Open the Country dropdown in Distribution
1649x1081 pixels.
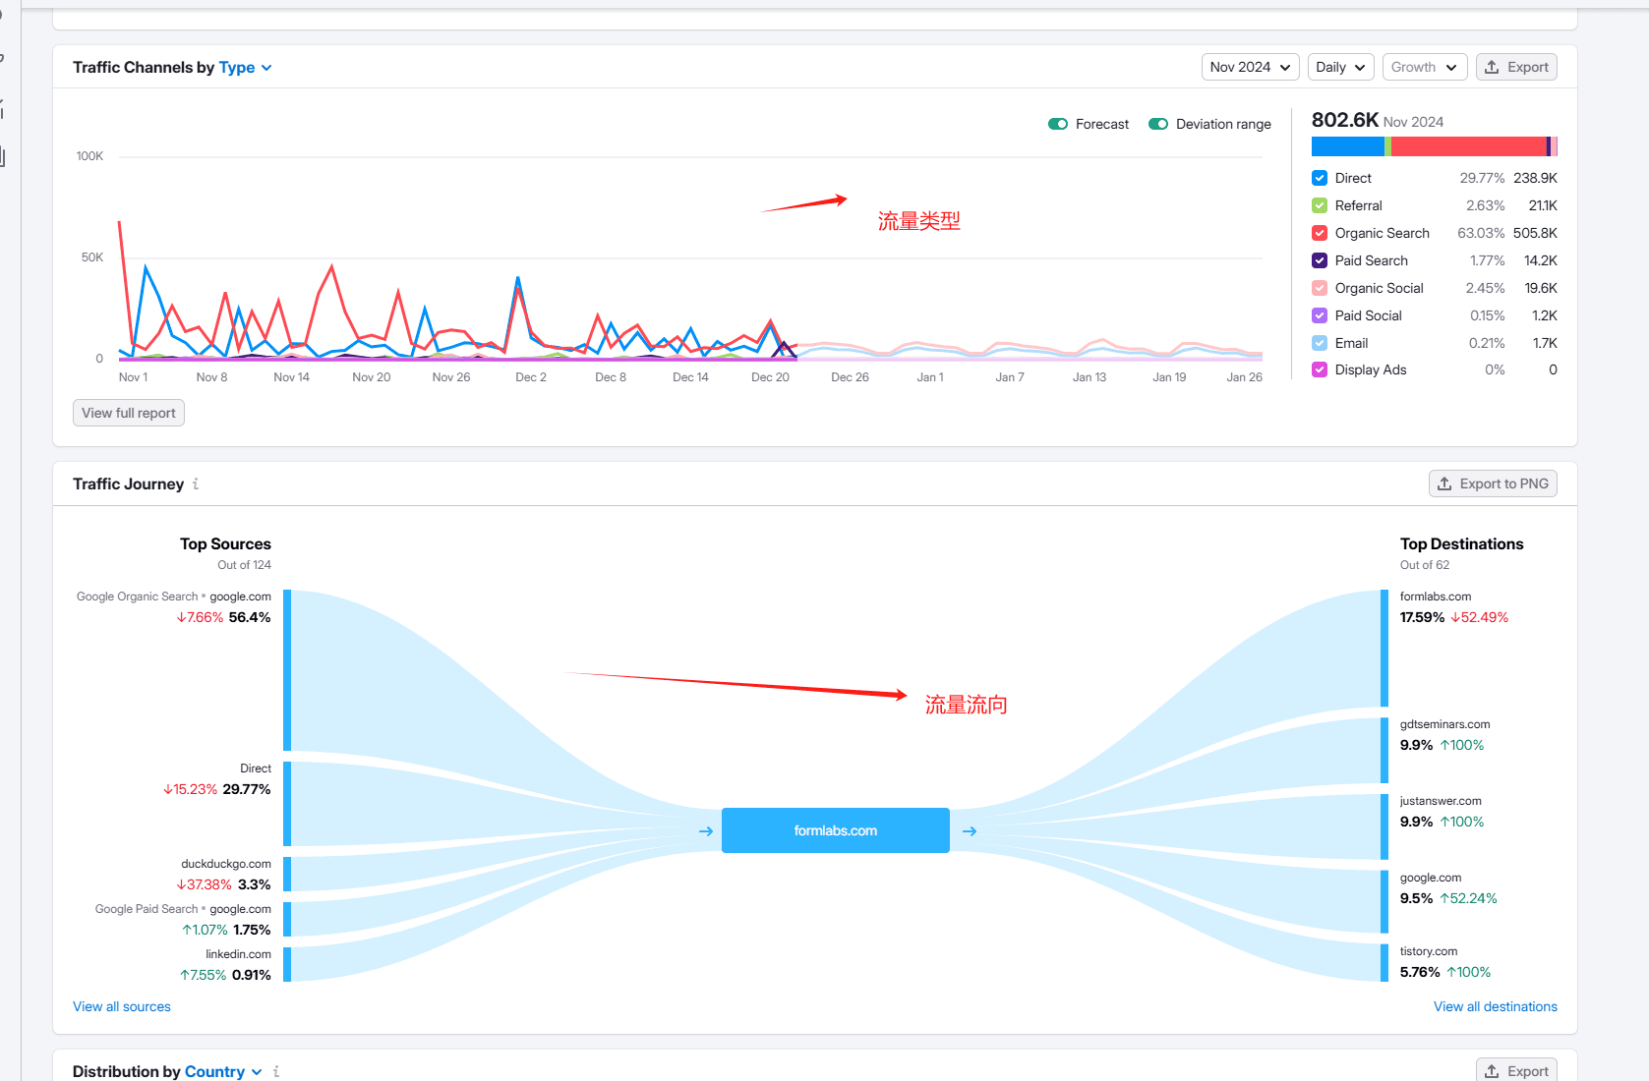click(223, 1071)
